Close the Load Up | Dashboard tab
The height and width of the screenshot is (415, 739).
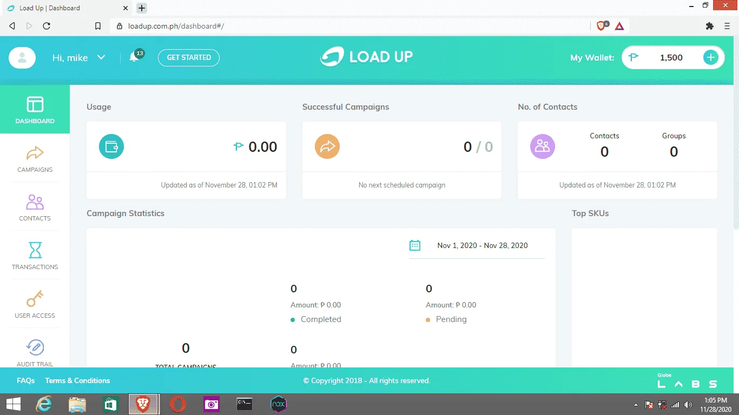point(126,8)
